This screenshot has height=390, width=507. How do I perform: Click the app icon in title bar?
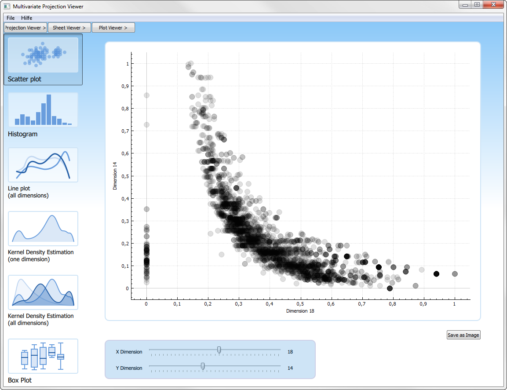[x=7, y=7]
